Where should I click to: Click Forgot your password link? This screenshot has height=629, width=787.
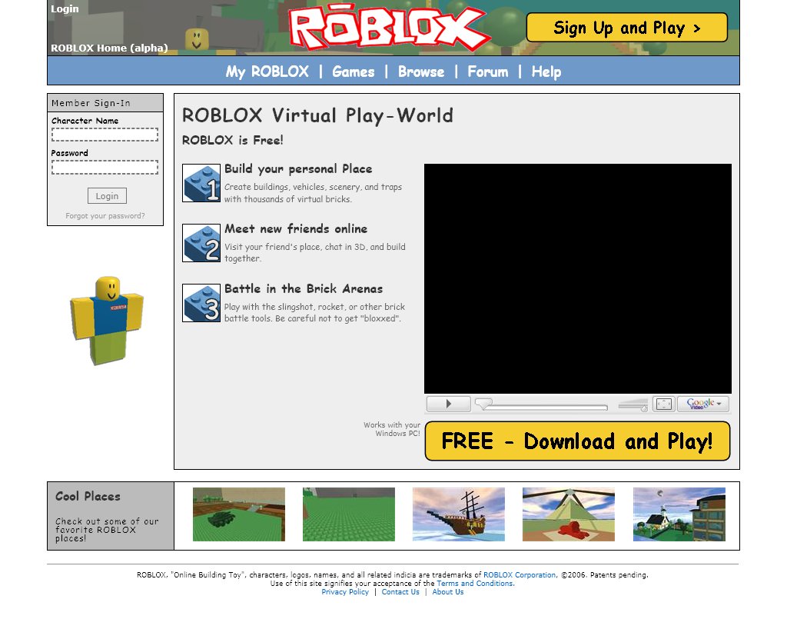105,216
